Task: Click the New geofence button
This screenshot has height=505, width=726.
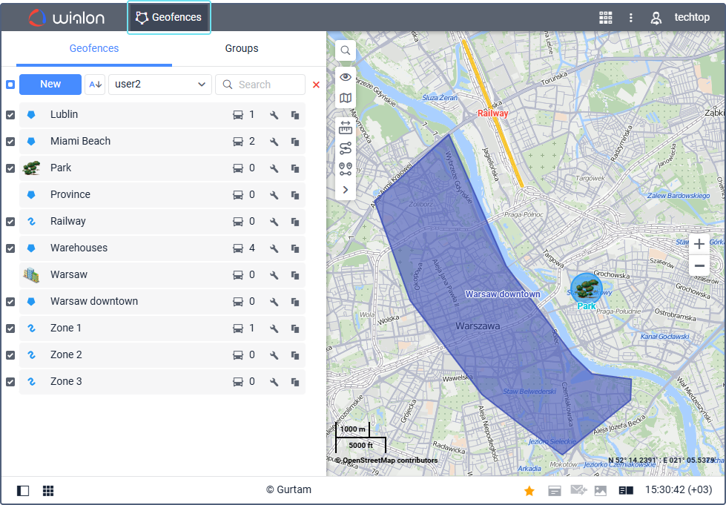Action: pos(50,85)
